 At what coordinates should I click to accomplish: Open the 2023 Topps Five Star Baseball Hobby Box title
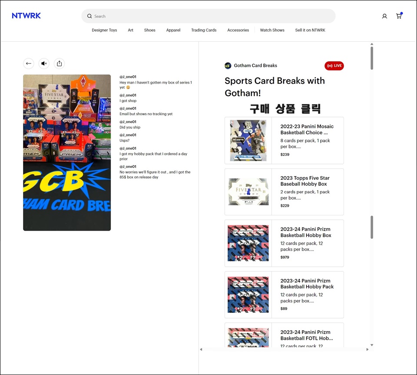(x=305, y=181)
